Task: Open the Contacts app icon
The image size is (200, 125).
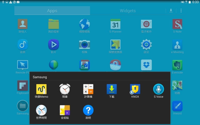Action: point(22,24)
